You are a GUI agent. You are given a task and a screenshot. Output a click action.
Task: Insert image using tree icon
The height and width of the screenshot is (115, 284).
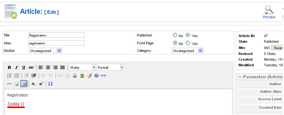coord(82,75)
